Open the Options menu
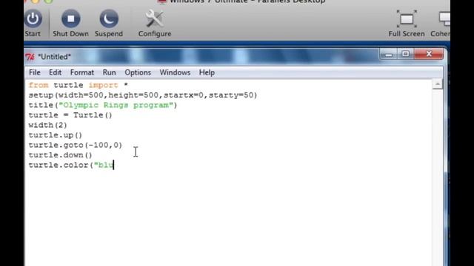This screenshot has height=266, width=474. (138, 72)
